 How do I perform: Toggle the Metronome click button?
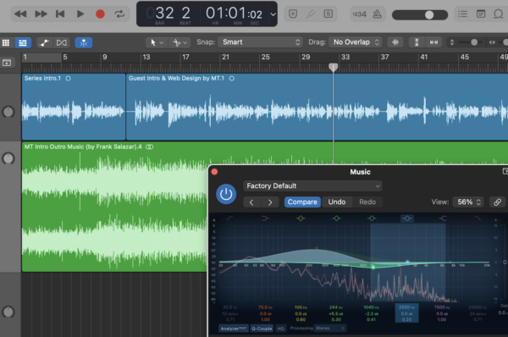coord(377,14)
